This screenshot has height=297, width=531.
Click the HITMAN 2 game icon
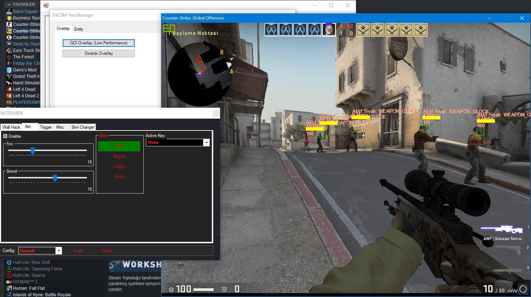[9, 282]
